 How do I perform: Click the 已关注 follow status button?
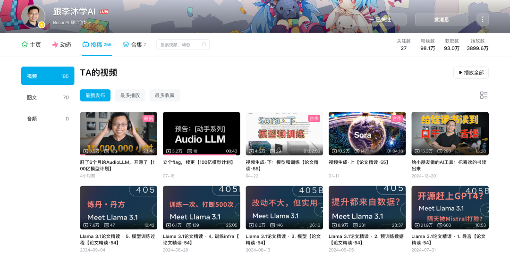tap(380, 19)
